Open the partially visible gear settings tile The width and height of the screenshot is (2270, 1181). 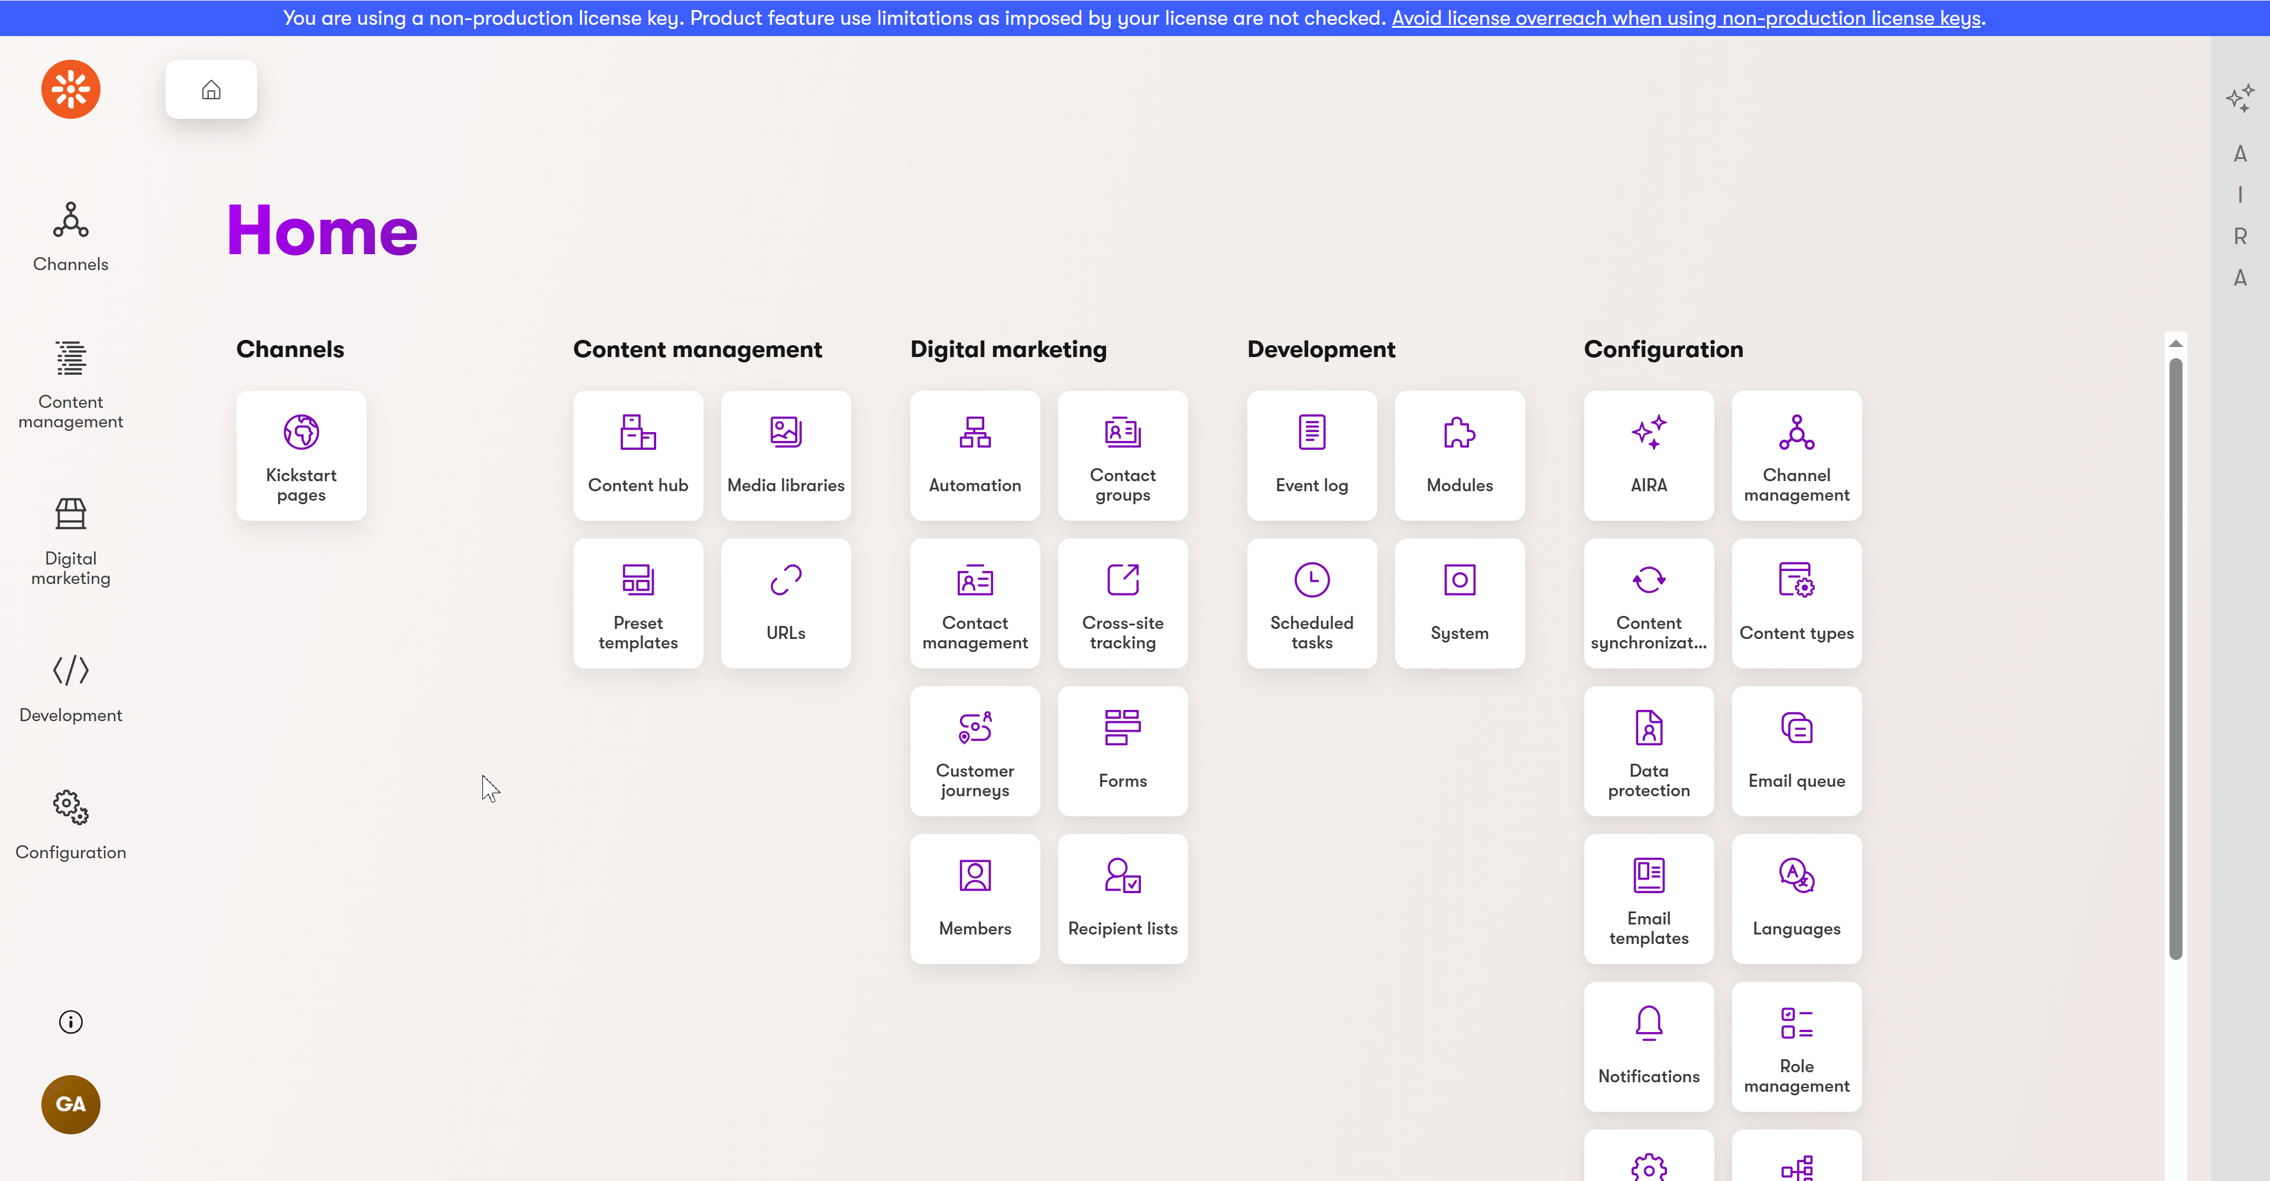pos(1649,1156)
